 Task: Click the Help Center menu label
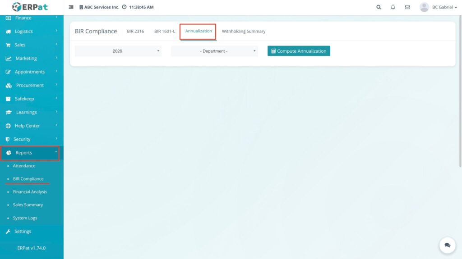pyautogui.click(x=27, y=126)
